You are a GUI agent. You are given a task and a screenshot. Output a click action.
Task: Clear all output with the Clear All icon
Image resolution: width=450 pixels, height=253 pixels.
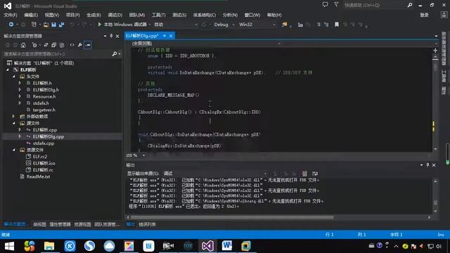tap(304, 174)
